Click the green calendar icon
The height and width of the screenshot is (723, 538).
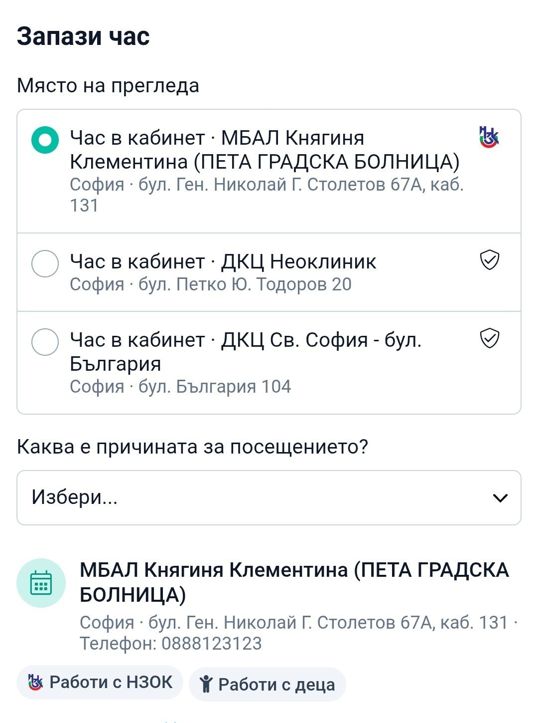pyautogui.click(x=41, y=583)
